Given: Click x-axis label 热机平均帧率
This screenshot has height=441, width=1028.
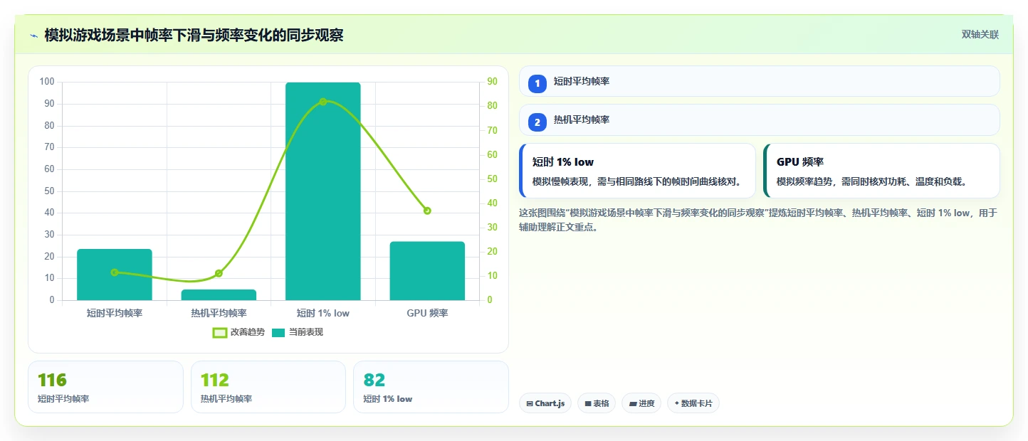Looking at the screenshot, I should [x=219, y=313].
